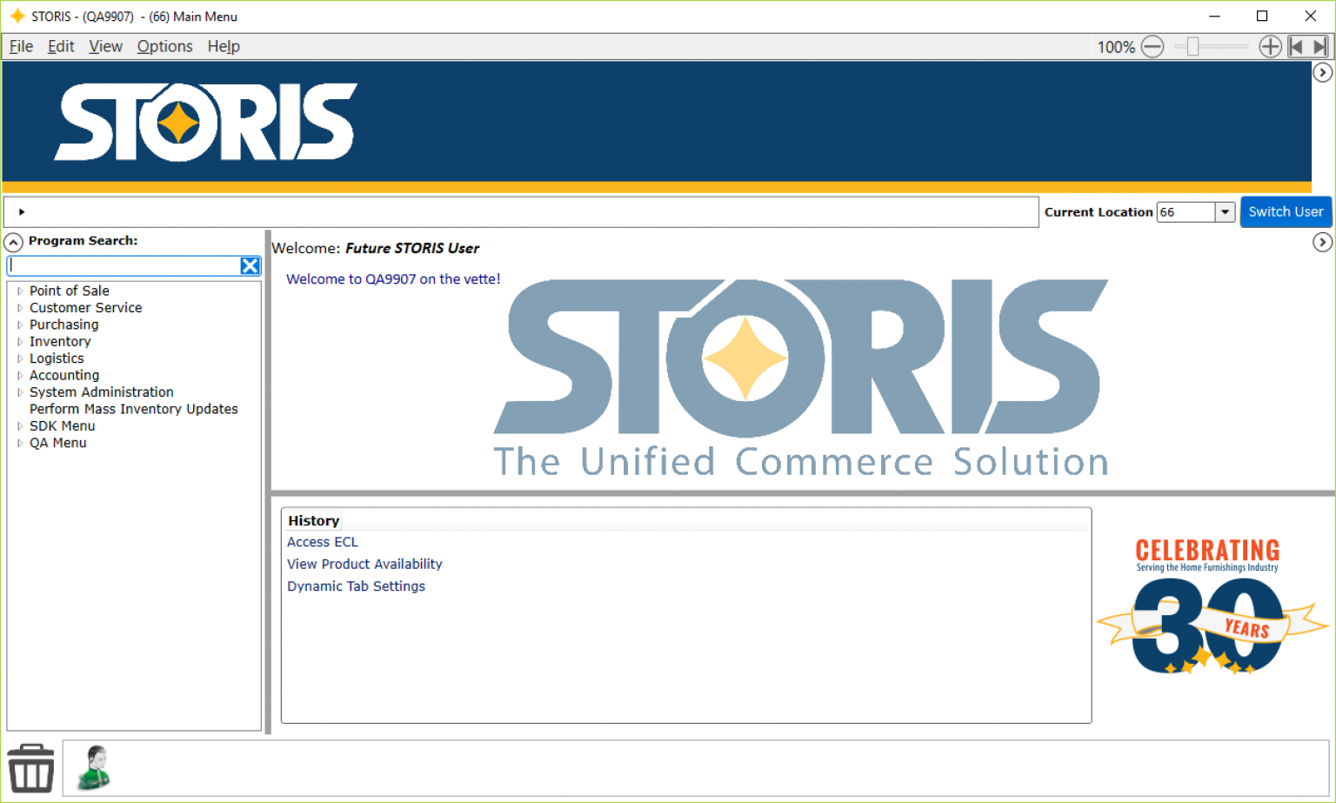Open the Current Location dropdown
Screen dimensions: 1336x803
pyautogui.click(x=1225, y=211)
